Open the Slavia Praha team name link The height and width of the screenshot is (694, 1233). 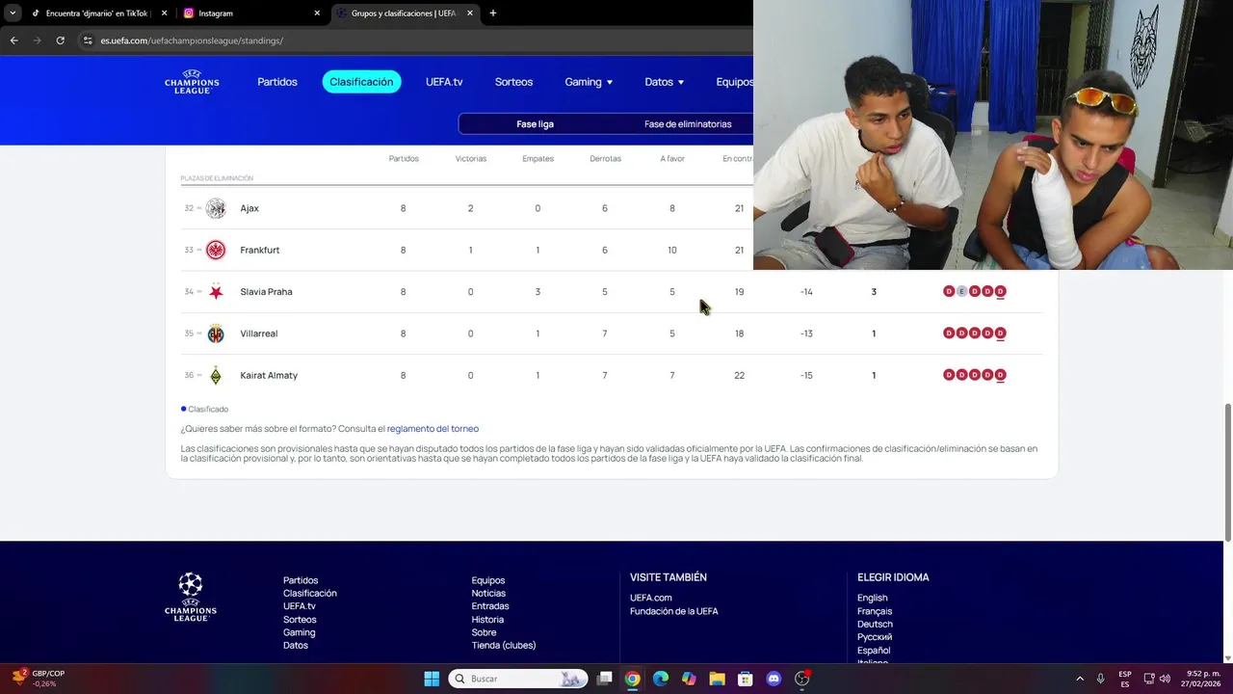pos(266,291)
